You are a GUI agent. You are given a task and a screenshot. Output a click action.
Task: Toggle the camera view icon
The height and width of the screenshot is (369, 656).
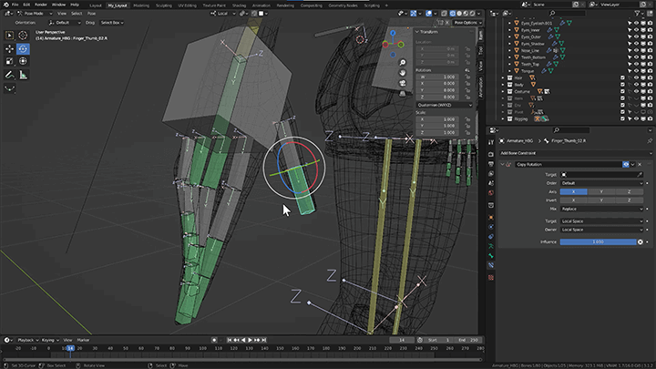coord(403,83)
